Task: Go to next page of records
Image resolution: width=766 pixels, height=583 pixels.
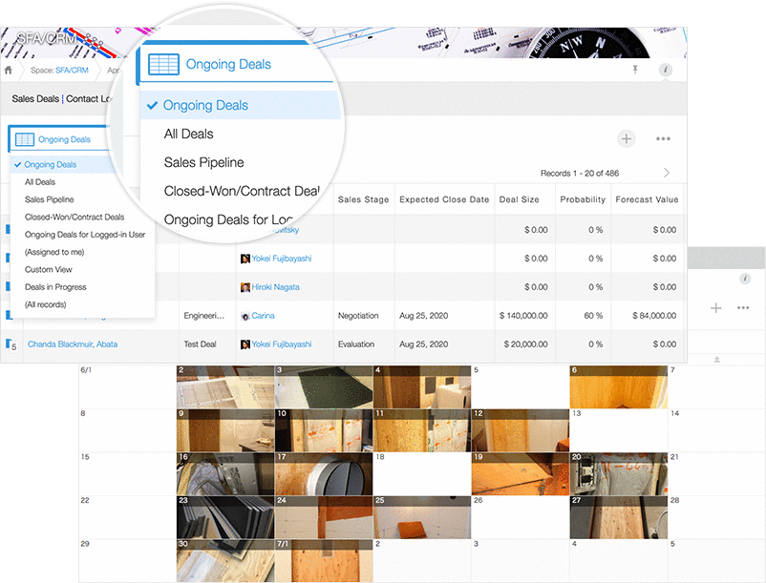Action: (666, 173)
